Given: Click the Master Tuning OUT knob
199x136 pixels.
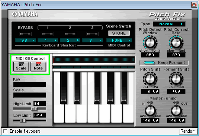Looking at the screenshot, I should tap(176, 110).
